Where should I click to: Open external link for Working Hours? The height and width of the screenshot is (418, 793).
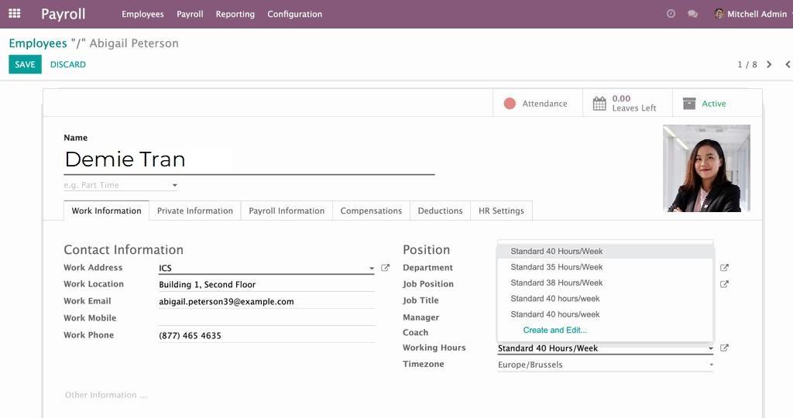point(724,348)
